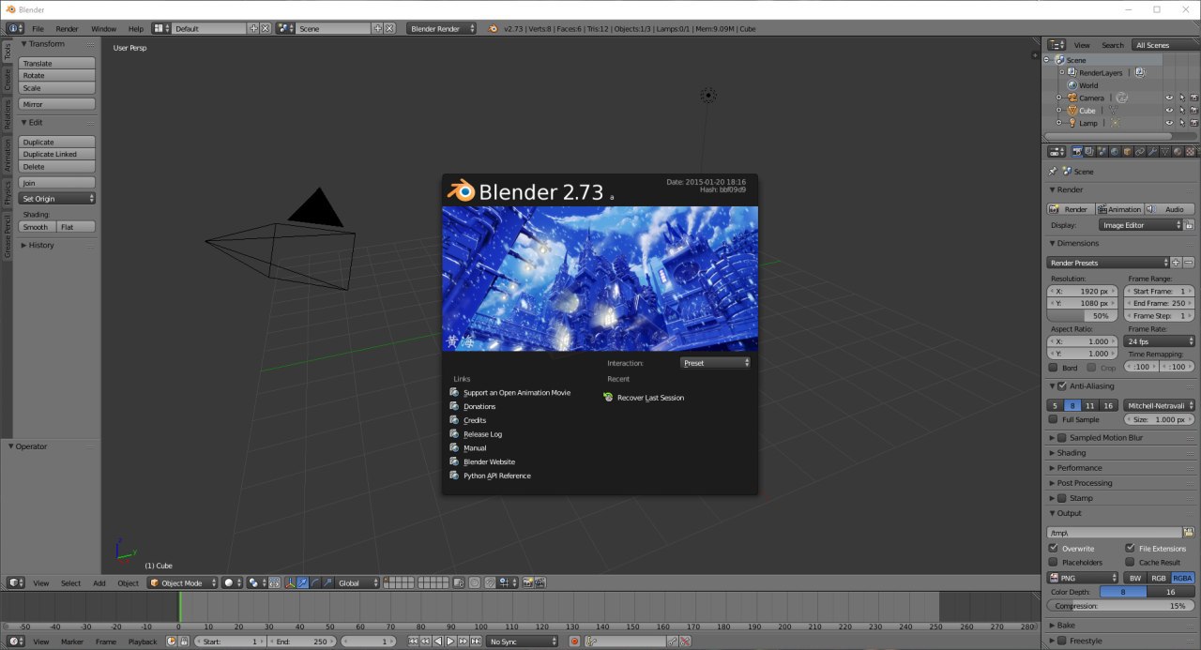
Task: Open the PNG file format dropdown
Action: point(1083,578)
